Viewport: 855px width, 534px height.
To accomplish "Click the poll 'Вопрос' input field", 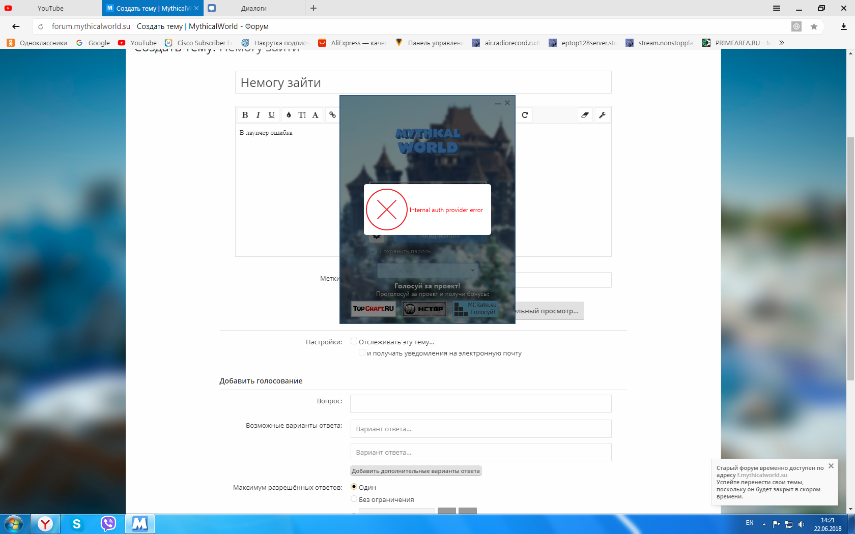I will (x=480, y=404).
